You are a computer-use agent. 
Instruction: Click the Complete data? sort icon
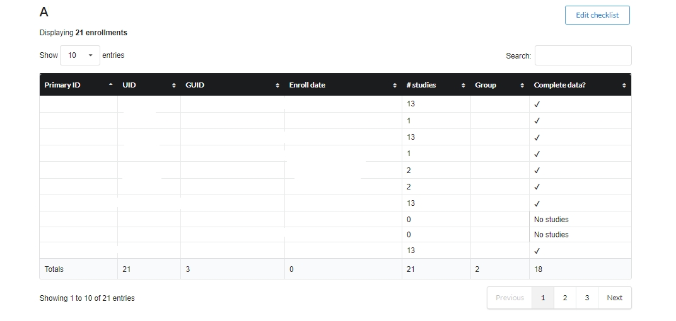[624, 85]
